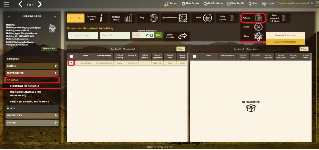Image resolution: width=319 pixels, height=150 pixels.
Task: Clear the admittance date with X
Action: click(147, 35)
